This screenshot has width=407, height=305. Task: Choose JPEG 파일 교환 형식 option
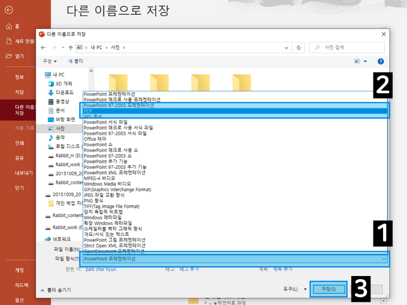pyautogui.click(x=104, y=195)
